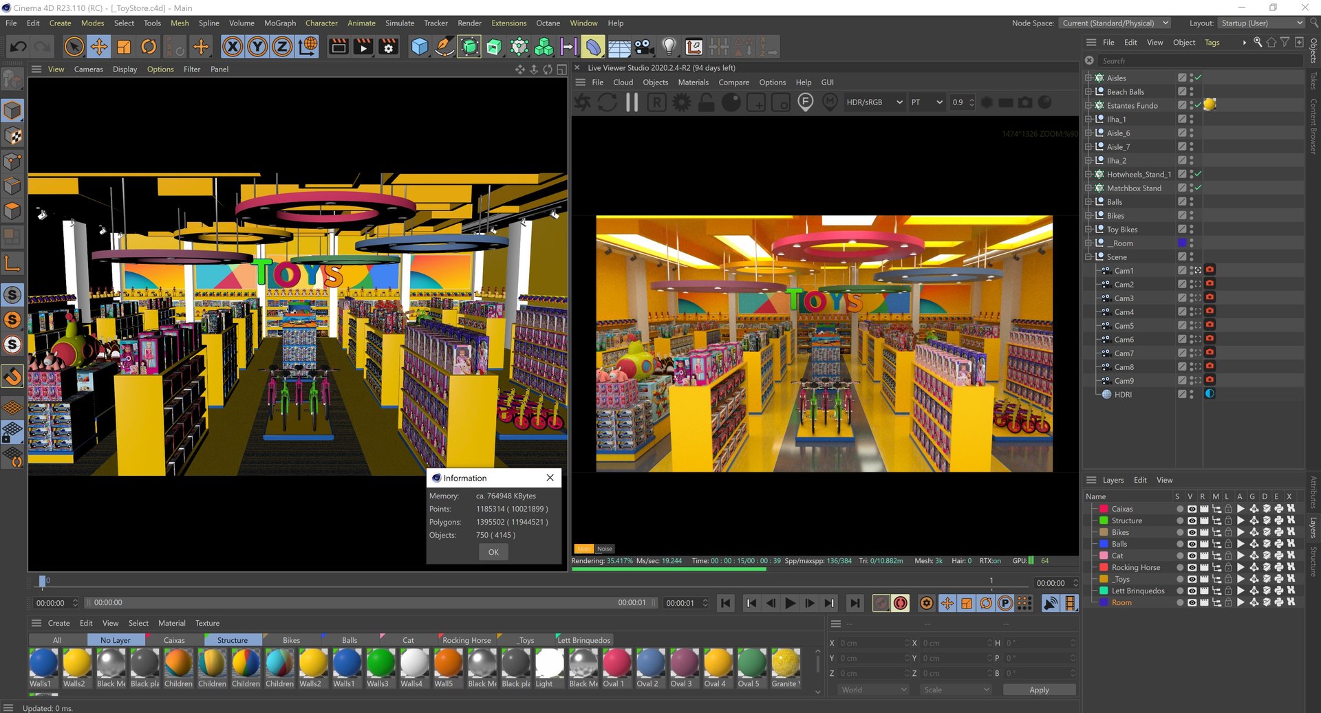Click the Live Viewer focus picker F icon
The width and height of the screenshot is (1321, 713).
[806, 102]
